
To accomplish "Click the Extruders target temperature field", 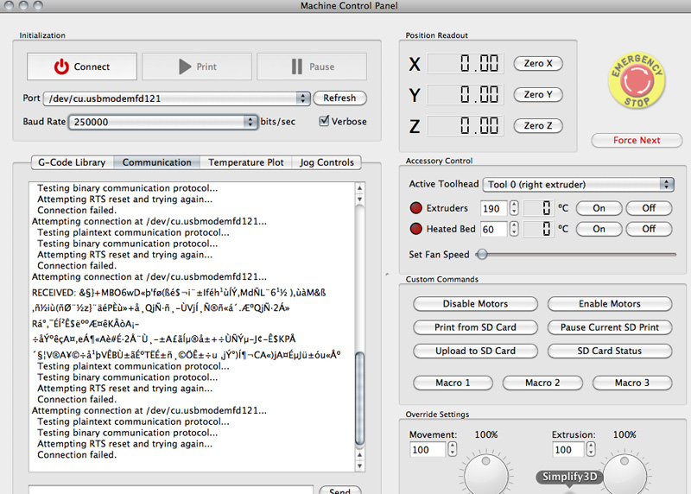I will tap(493, 208).
